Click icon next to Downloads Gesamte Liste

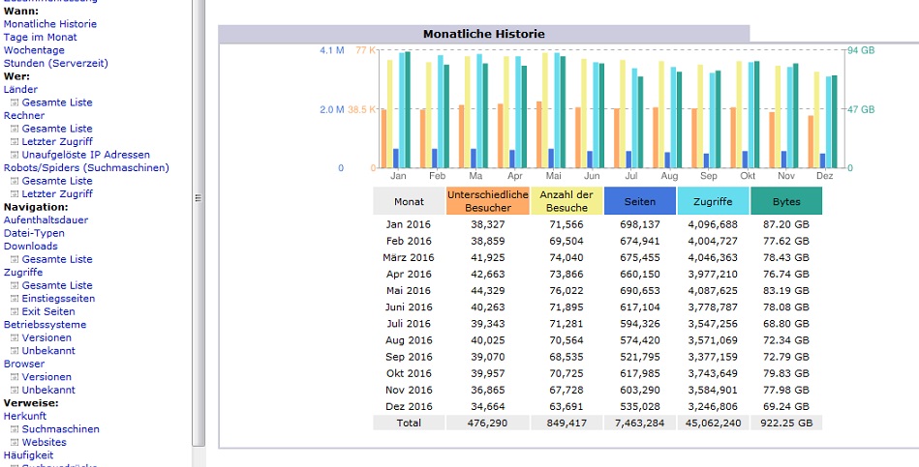15,259
